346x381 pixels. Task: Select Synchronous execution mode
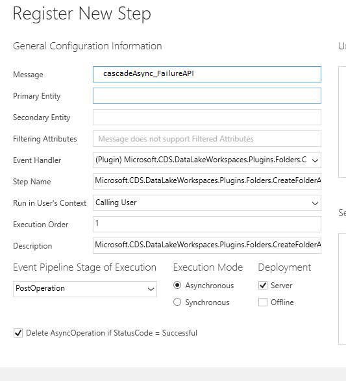tap(177, 302)
